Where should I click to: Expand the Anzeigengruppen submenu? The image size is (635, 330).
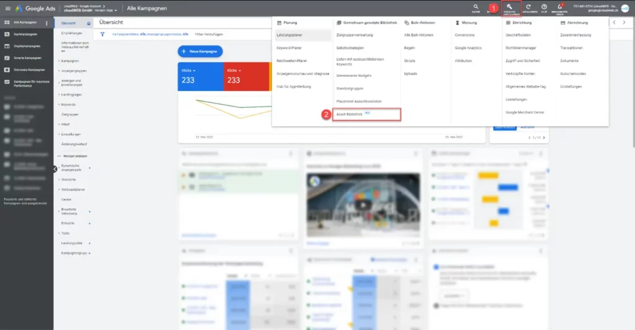tap(73, 71)
